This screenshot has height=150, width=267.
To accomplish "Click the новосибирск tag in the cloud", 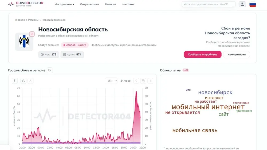I will point(215,92).
